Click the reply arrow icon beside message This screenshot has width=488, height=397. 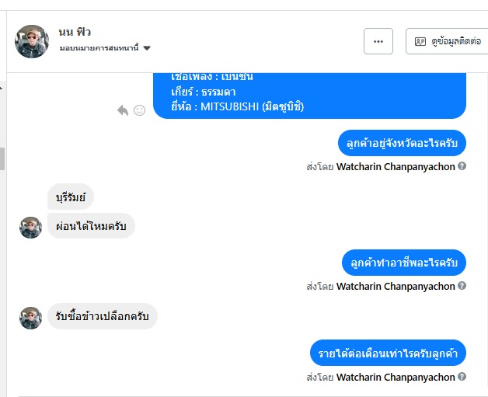click(x=123, y=110)
